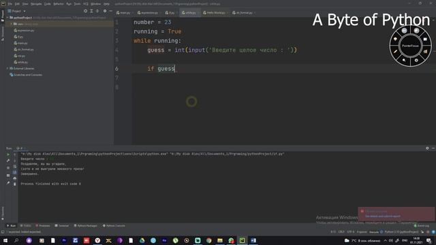Open the View menu
The width and height of the screenshot is (436, 245).
coord(25,4)
